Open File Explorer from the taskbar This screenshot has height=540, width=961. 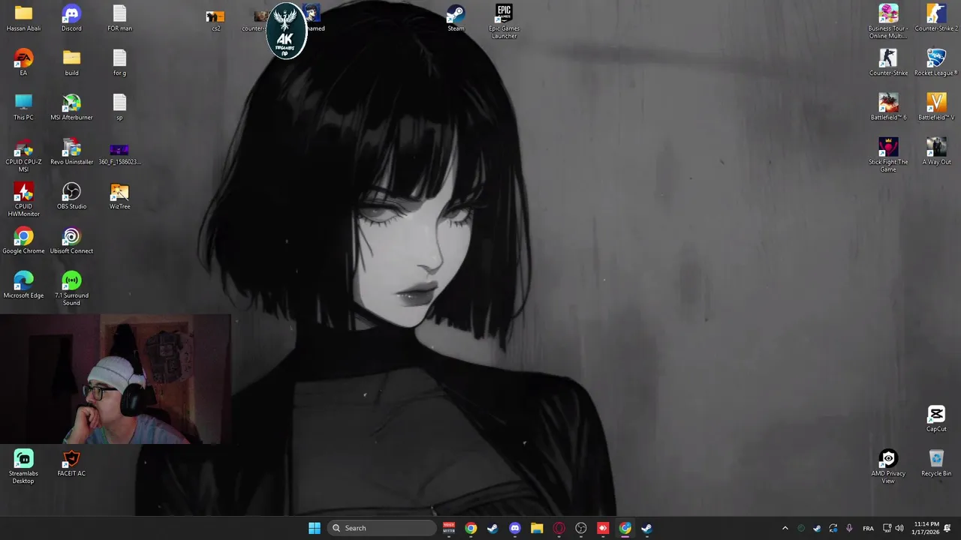[x=537, y=528]
